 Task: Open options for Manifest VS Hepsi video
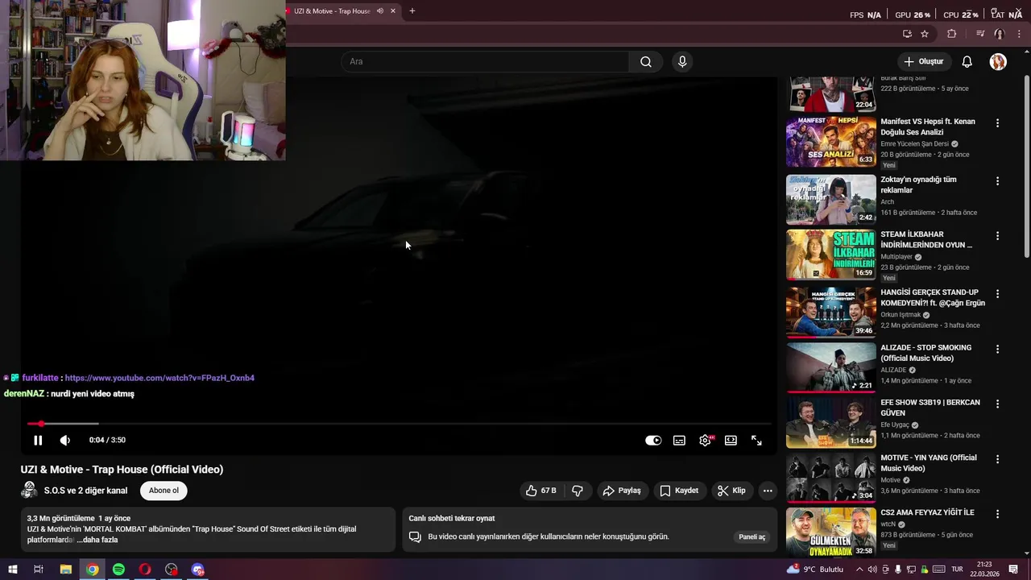coord(997,123)
